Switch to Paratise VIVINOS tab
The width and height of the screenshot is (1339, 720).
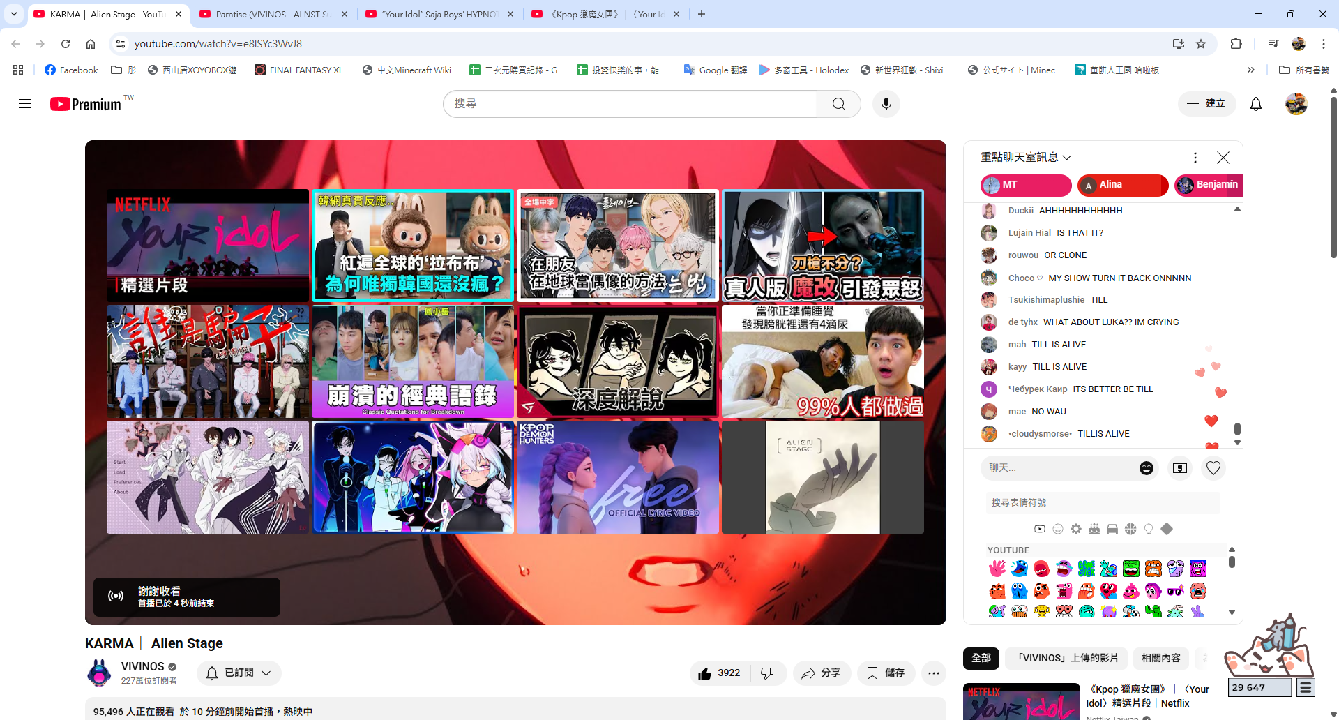click(273, 14)
